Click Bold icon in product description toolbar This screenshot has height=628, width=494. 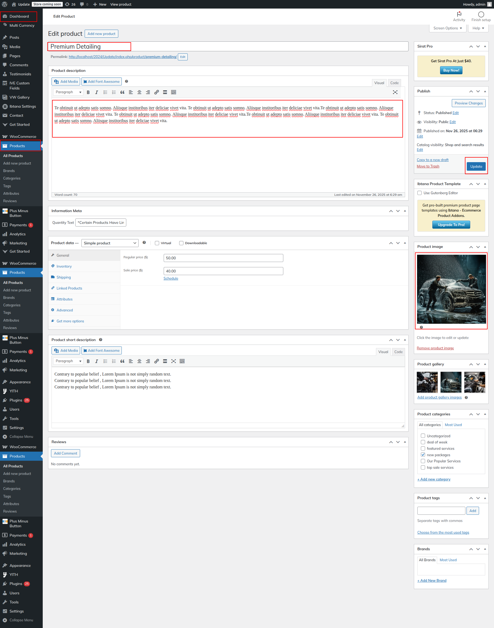click(x=88, y=92)
